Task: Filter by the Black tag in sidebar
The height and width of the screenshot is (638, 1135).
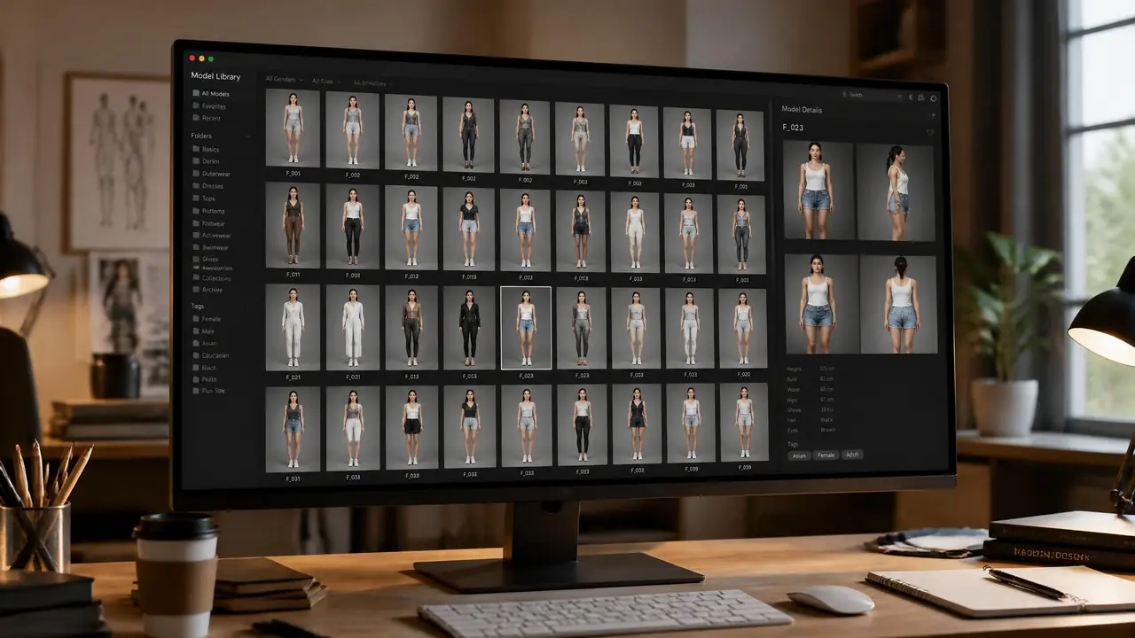Action: click(x=204, y=368)
